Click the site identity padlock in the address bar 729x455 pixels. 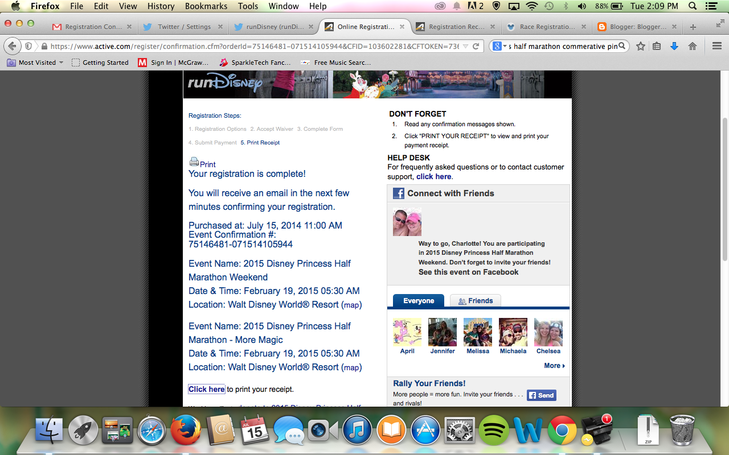coord(44,46)
